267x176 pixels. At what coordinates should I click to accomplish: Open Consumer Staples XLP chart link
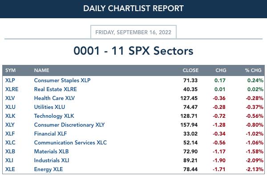click(62, 80)
